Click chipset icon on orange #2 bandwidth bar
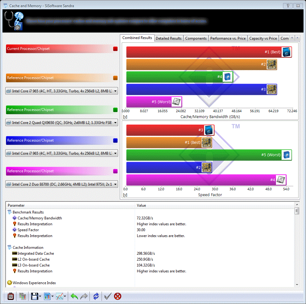 click(272, 64)
